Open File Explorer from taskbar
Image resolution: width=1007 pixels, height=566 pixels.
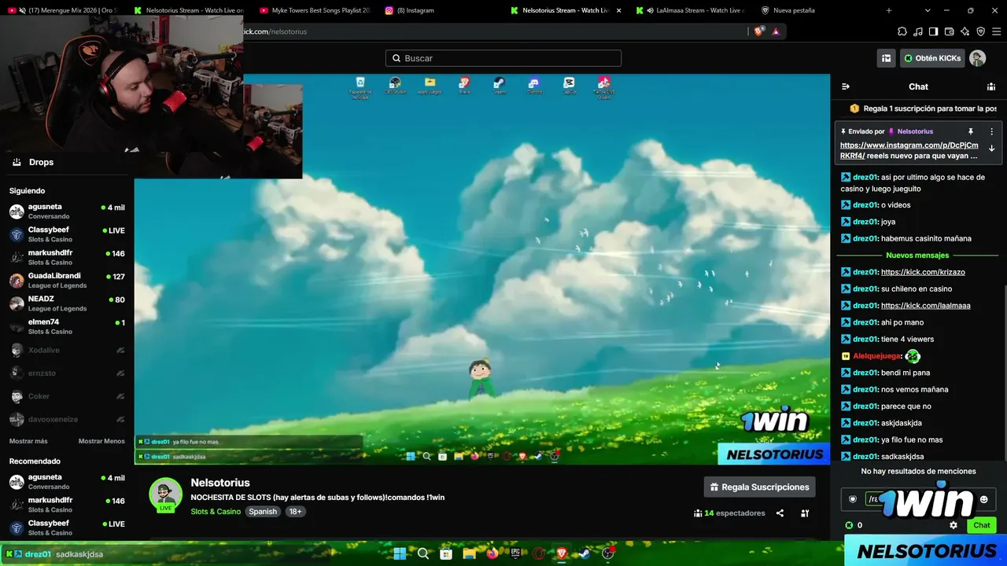(x=469, y=553)
